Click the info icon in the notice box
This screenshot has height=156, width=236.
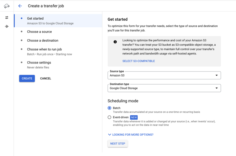(115, 42)
